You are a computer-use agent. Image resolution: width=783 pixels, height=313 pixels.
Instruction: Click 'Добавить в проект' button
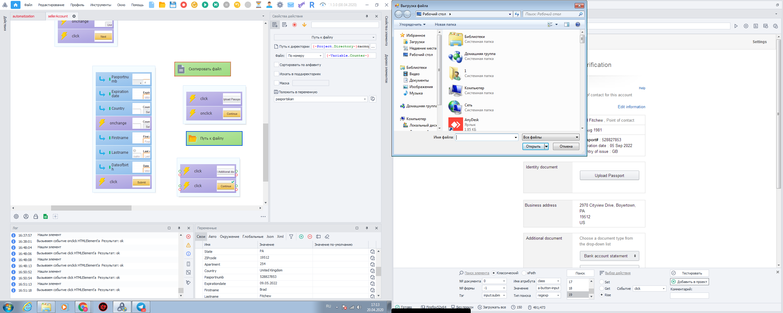click(x=689, y=282)
